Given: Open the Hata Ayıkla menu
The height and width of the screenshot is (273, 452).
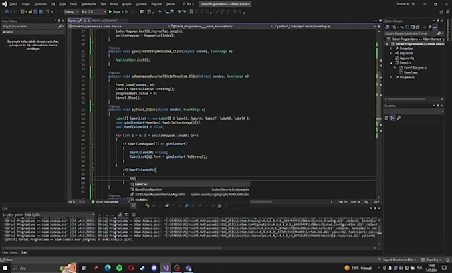Looking at the screenshot, I should point(88,4).
